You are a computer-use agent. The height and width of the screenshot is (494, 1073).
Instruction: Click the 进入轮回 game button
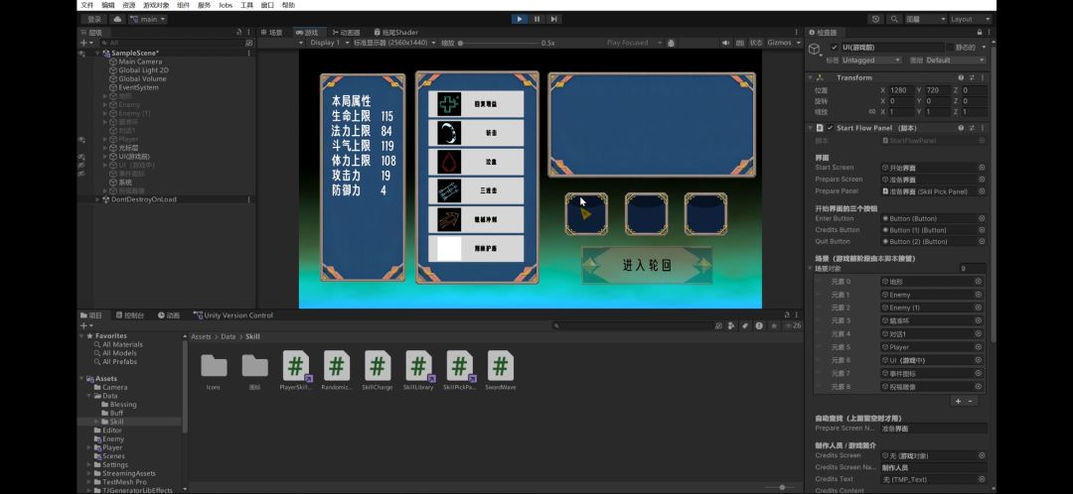[647, 265]
